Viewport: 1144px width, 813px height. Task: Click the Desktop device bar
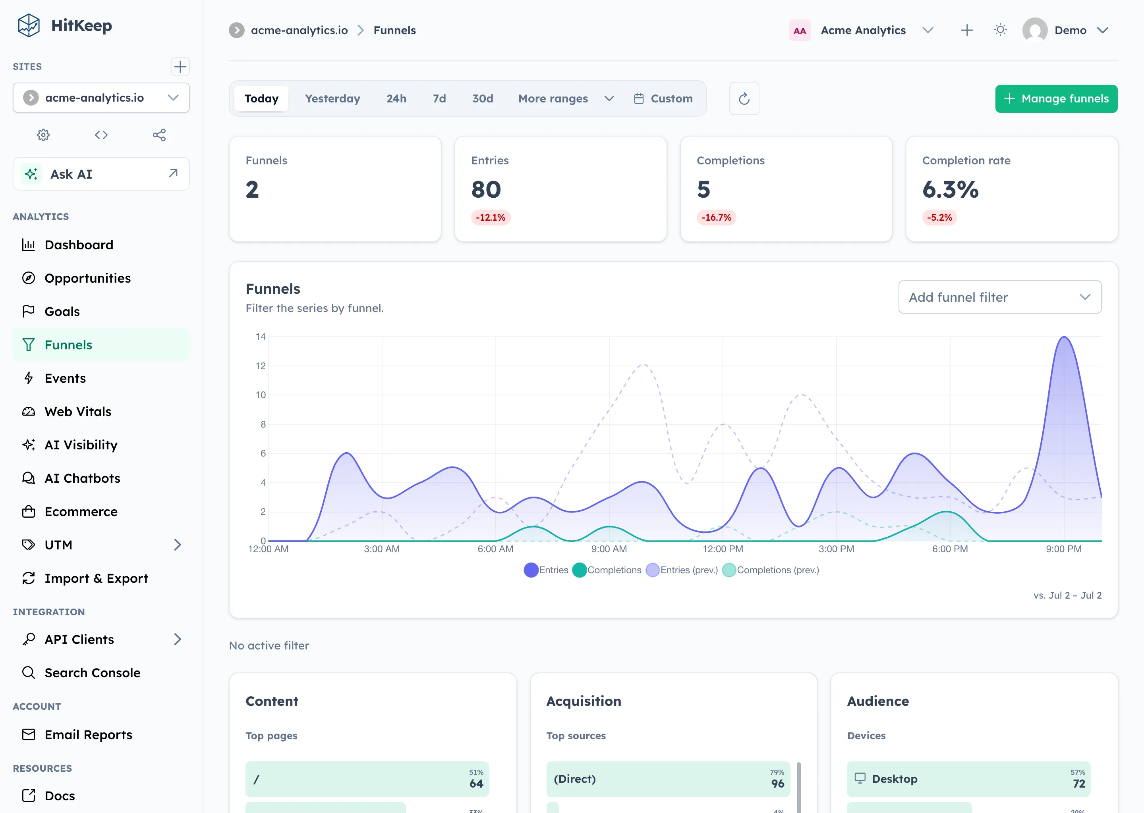click(968, 779)
